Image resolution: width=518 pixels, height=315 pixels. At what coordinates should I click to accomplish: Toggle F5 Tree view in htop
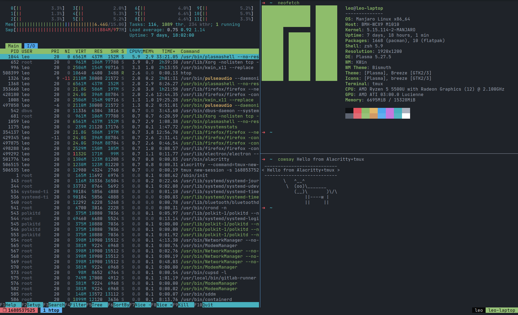[x=97, y=305]
